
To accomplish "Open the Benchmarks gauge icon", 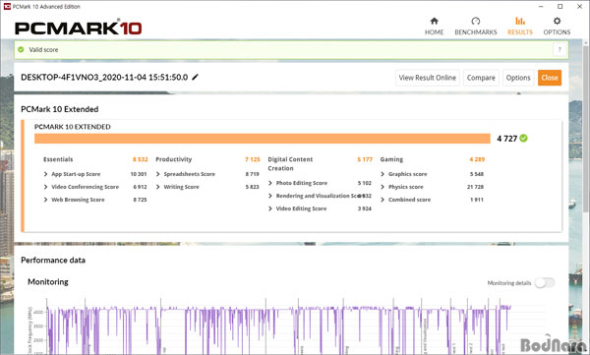I will (x=476, y=21).
